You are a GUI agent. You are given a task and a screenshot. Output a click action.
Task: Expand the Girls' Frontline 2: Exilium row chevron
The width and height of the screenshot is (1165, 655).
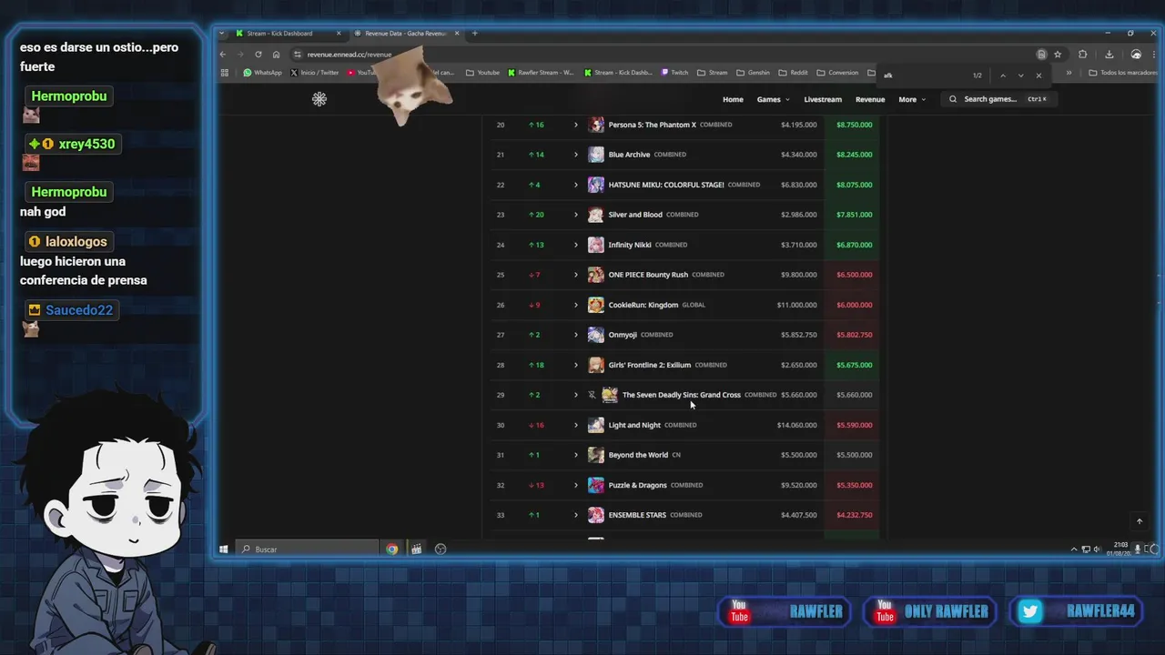point(575,365)
